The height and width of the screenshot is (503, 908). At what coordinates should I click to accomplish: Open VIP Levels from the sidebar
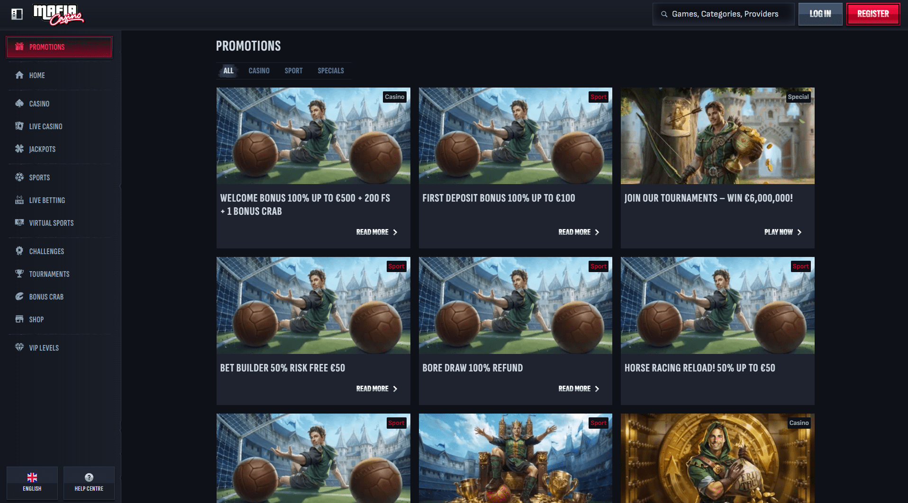coord(59,348)
